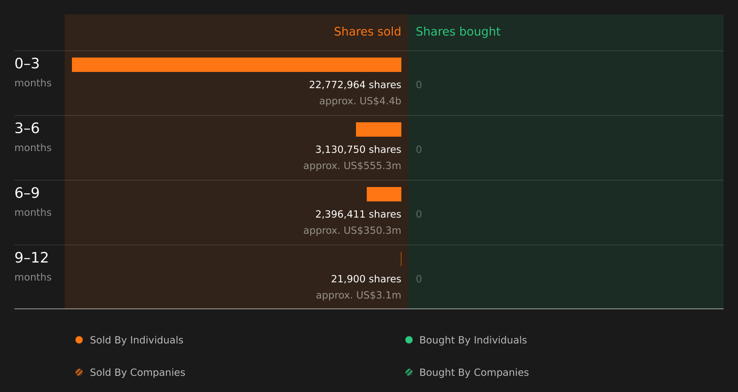Click the 6–9 months sold bar
The width and height of the screenshot is (738, 392).
tap(384, 194)
